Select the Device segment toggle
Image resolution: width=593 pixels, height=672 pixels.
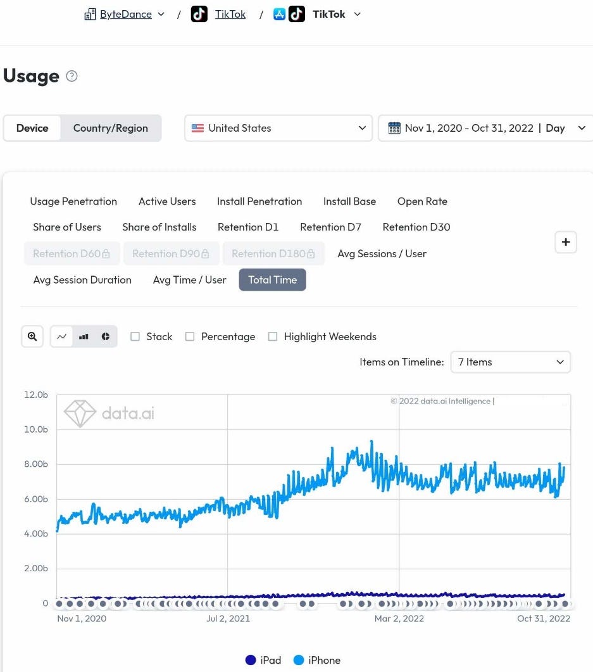[32, 128]
